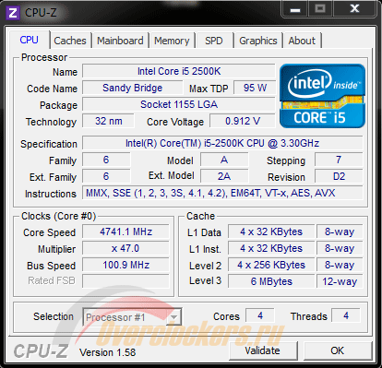Click the Package value 'Socket 1155 LGA'
The height and width of the screenshot is (368, 382).
(179, 104)
